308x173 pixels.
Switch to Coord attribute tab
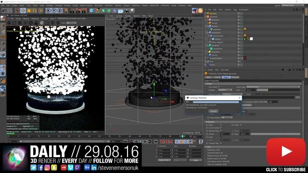(217, 77)
